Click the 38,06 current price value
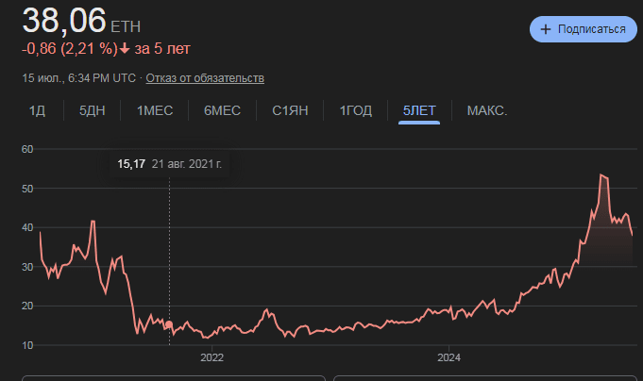Image resolution: width=643 pixels, height=381 pixels. pos(64,20)
